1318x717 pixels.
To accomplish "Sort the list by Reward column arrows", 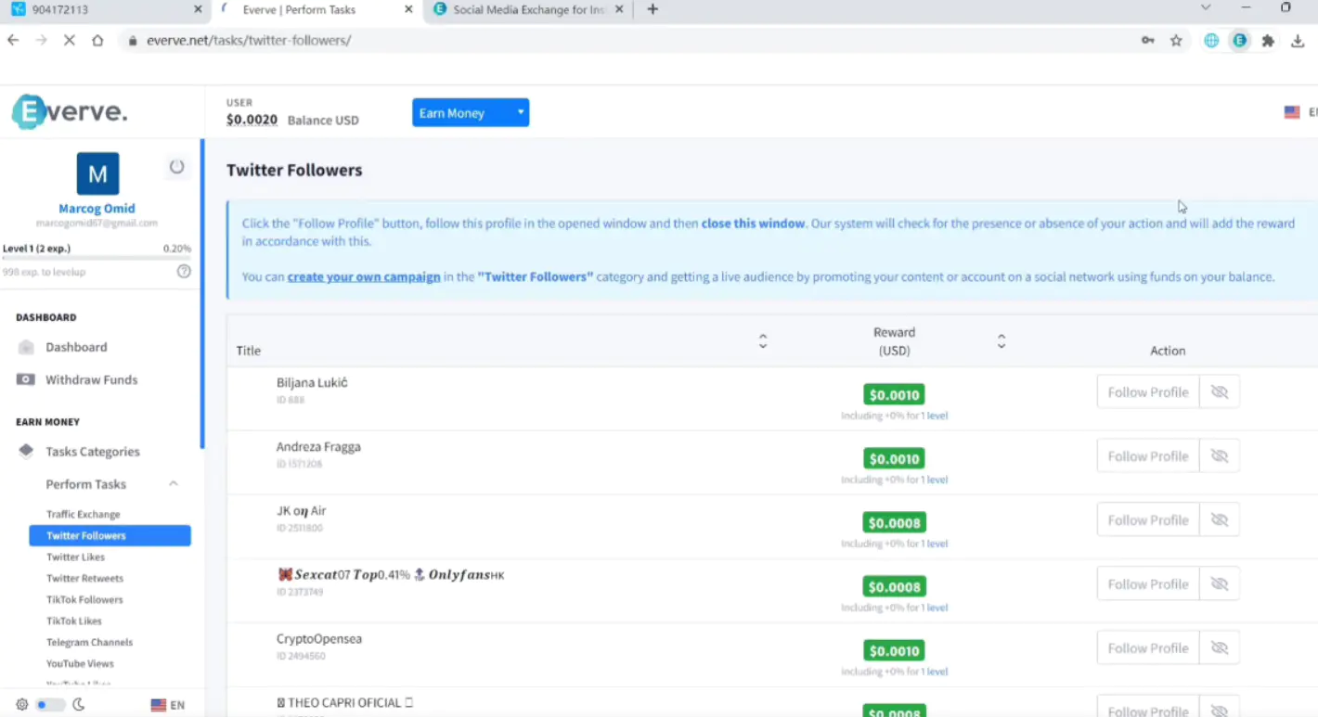I will (1001, 341).
